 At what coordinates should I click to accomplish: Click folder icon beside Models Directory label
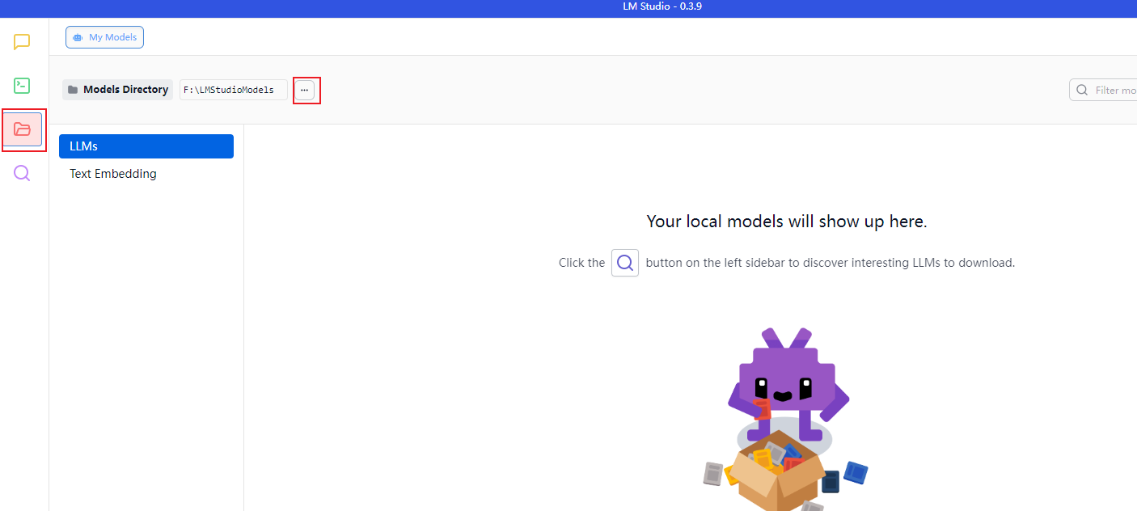click(73, 90)
